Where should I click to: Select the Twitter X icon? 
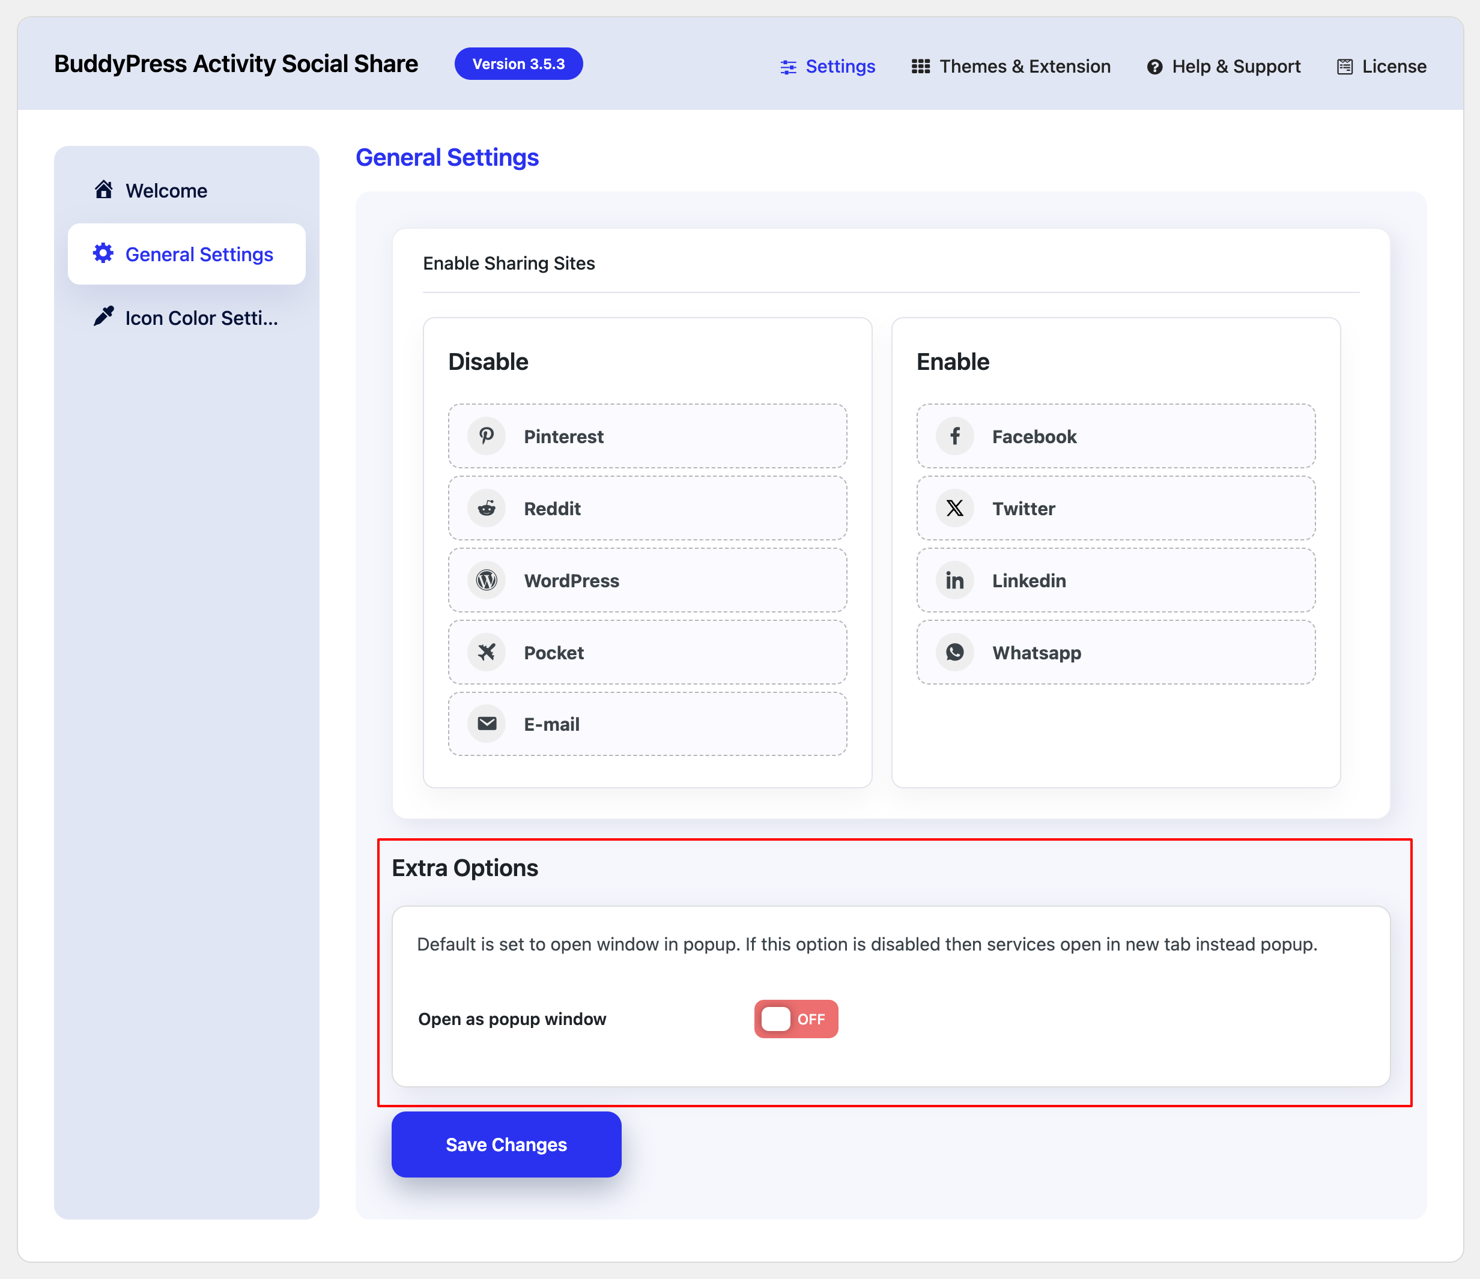[x=955, y=508]
